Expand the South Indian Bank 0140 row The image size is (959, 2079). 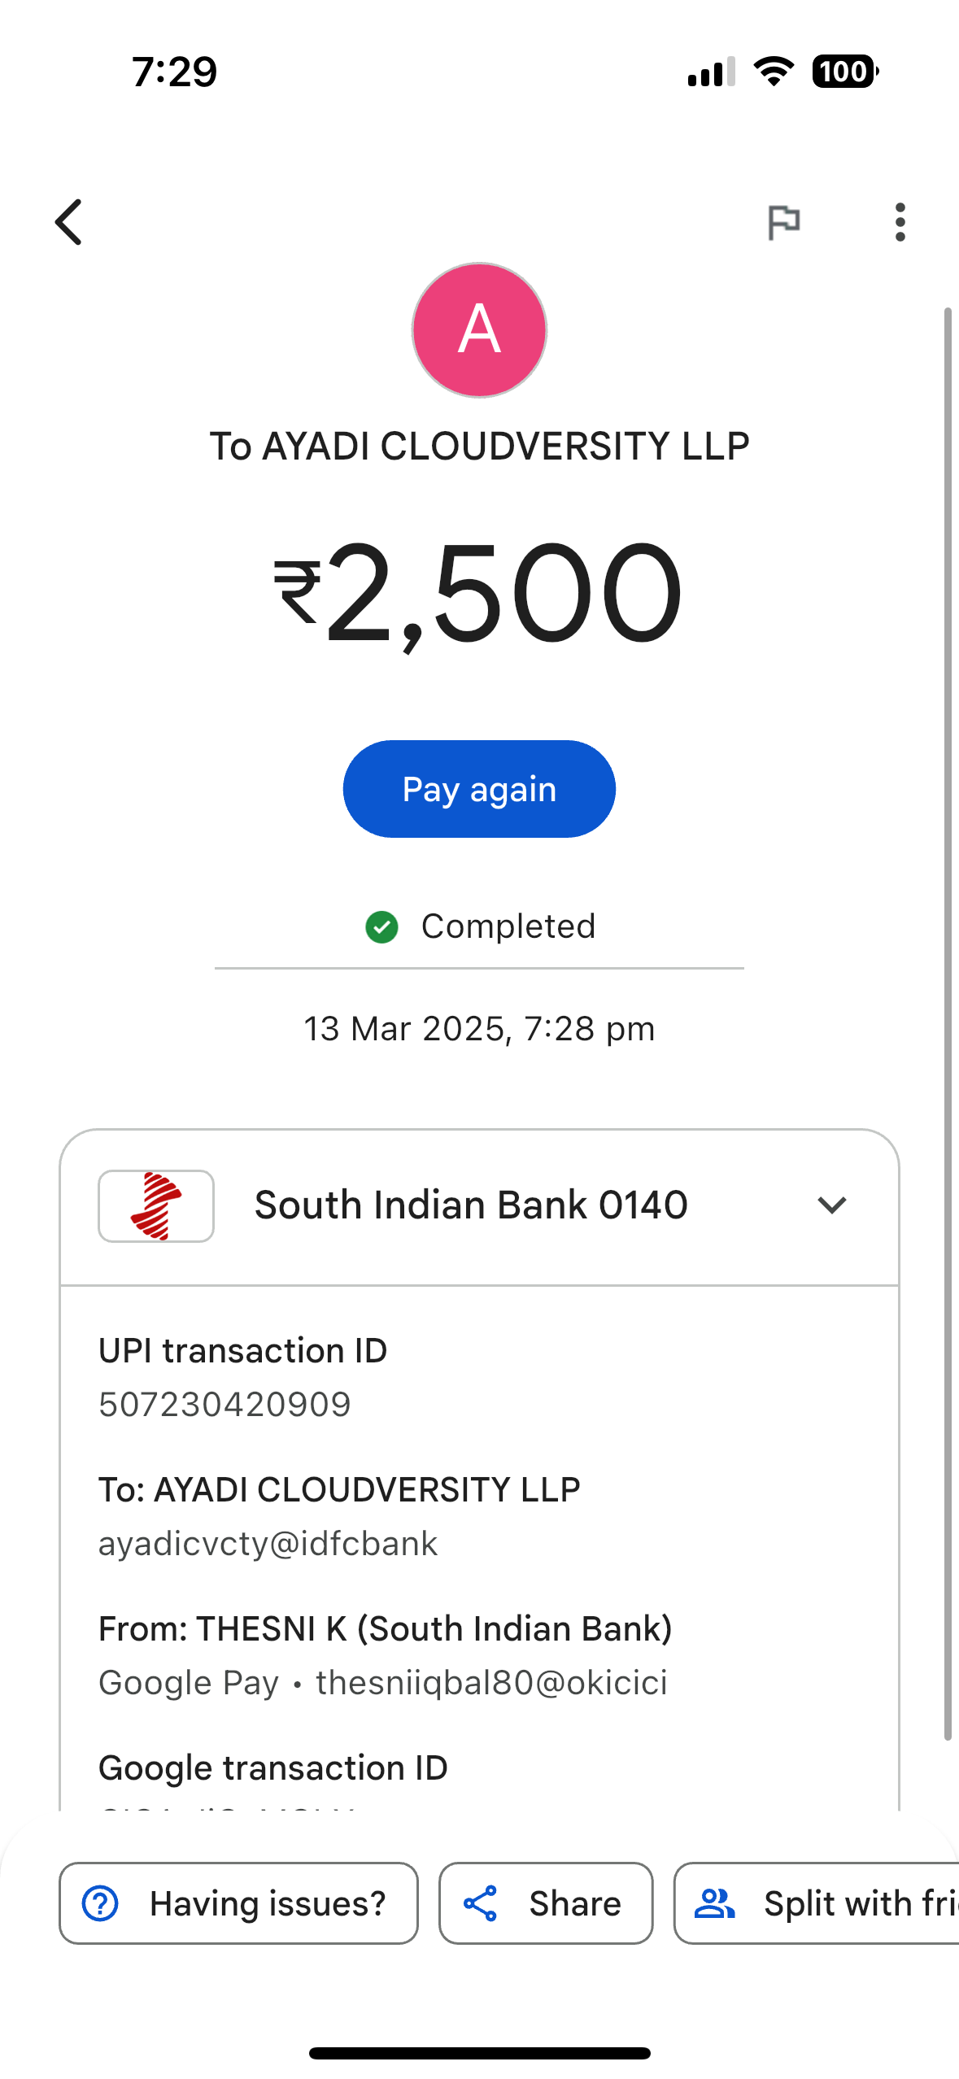[471, 1205]
